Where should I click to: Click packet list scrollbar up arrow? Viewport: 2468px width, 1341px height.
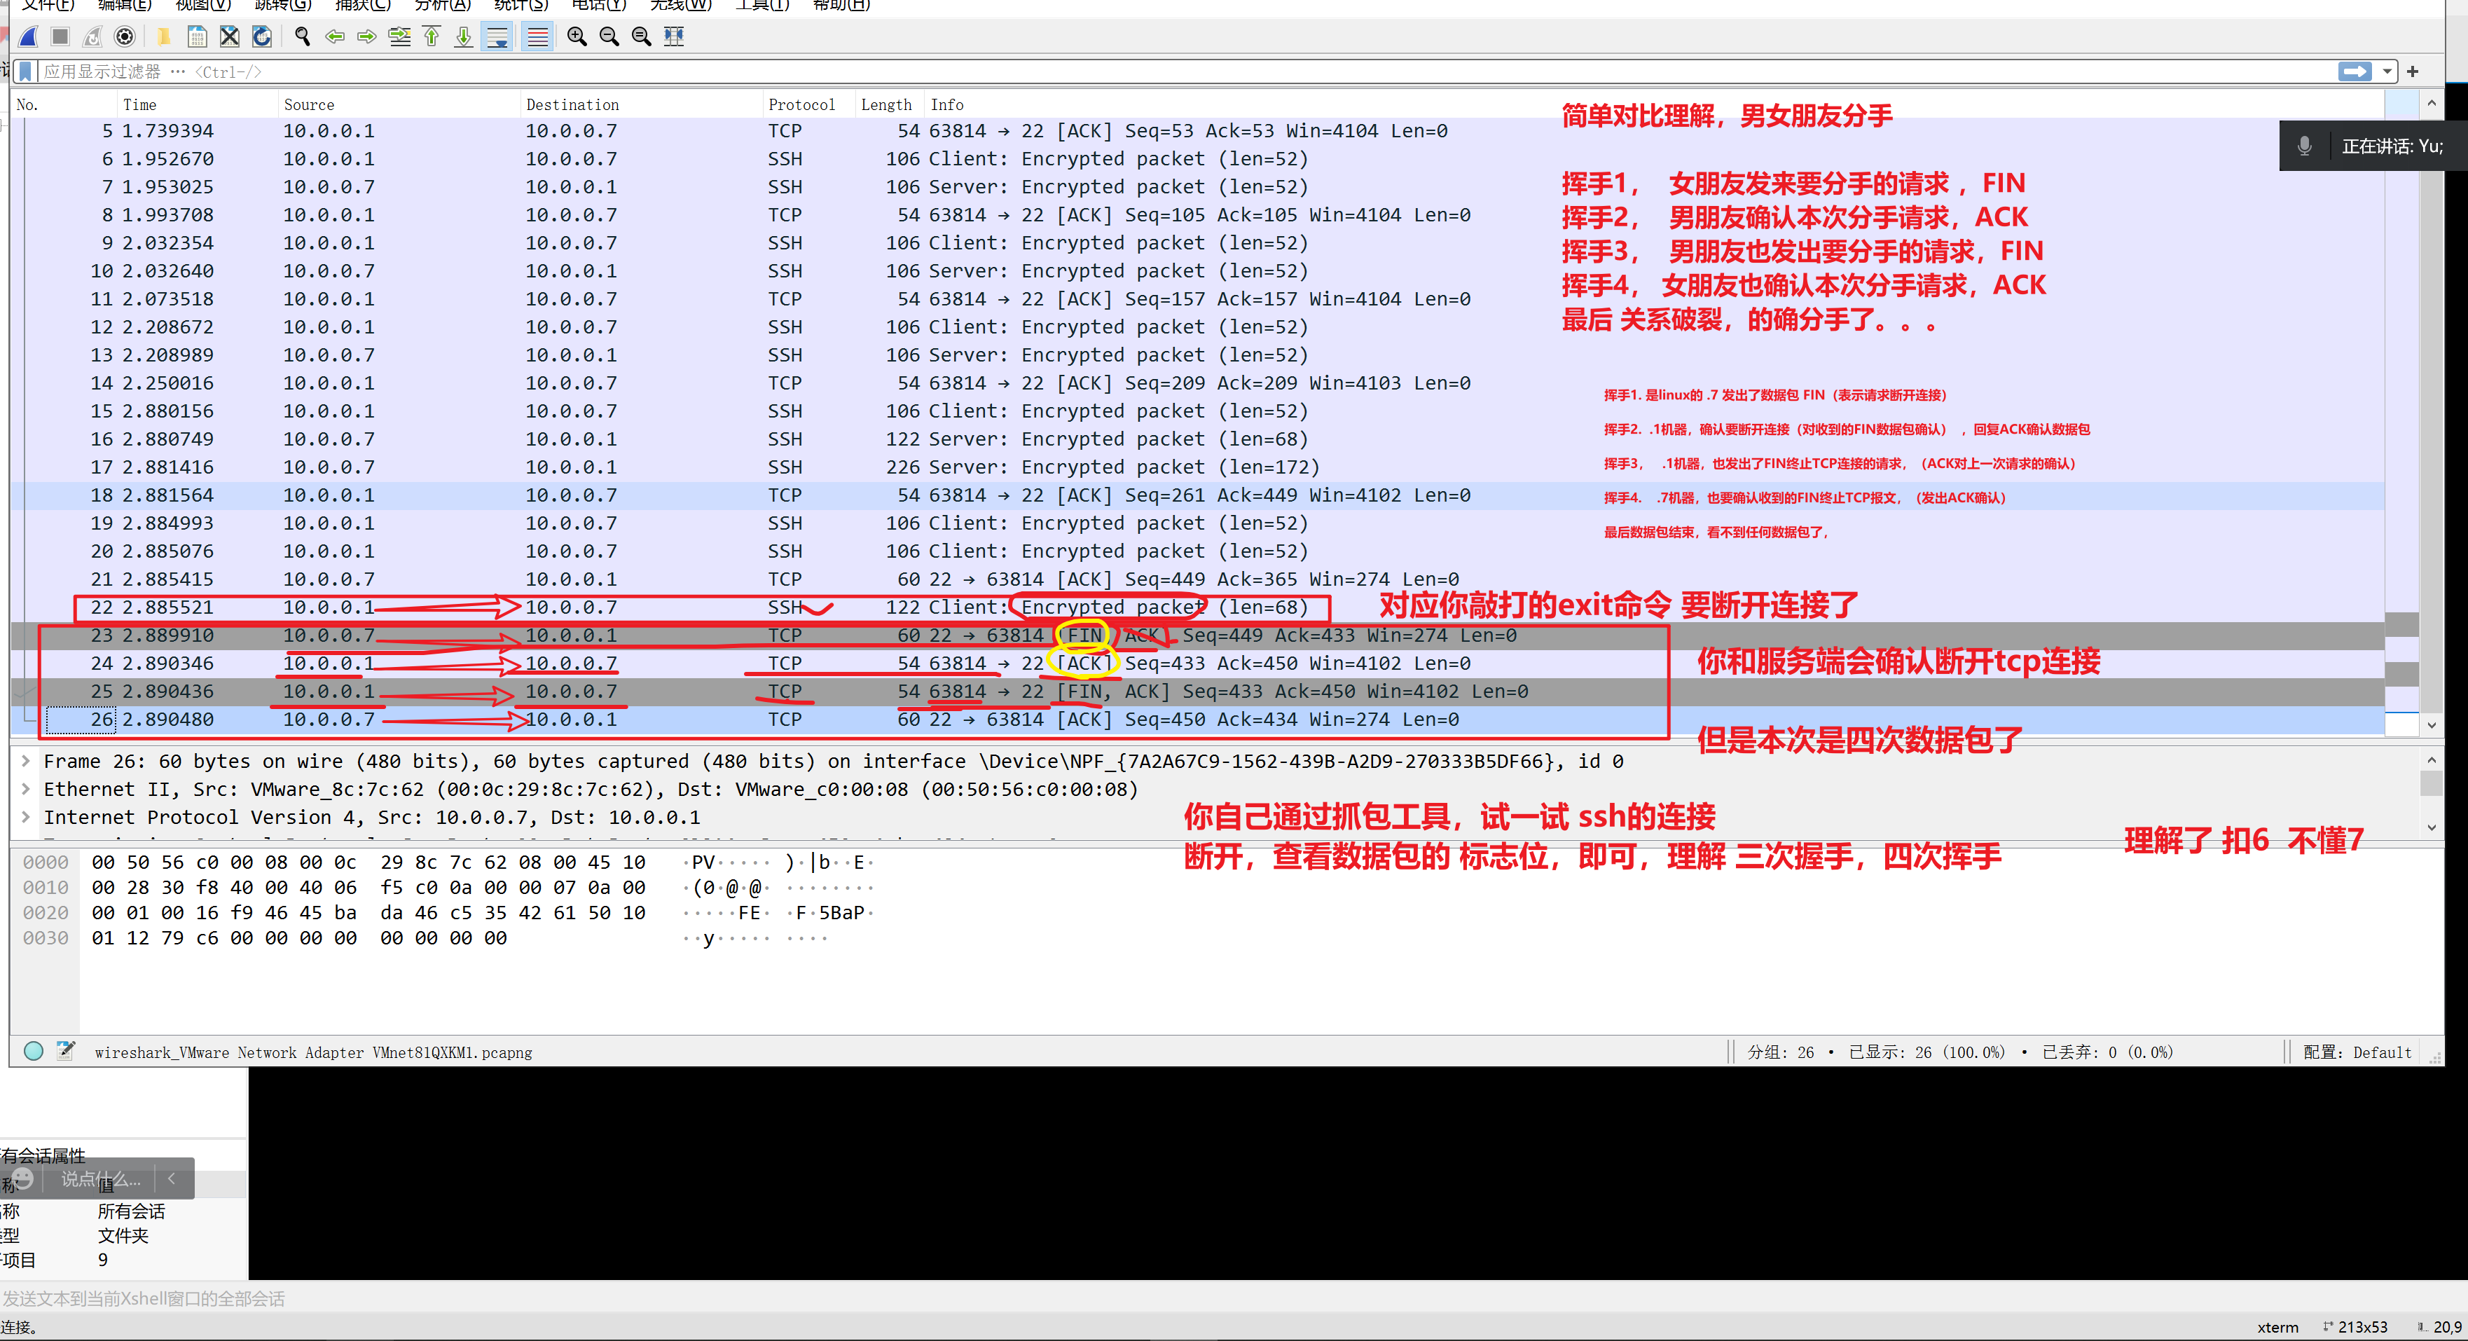[2431, 104]
